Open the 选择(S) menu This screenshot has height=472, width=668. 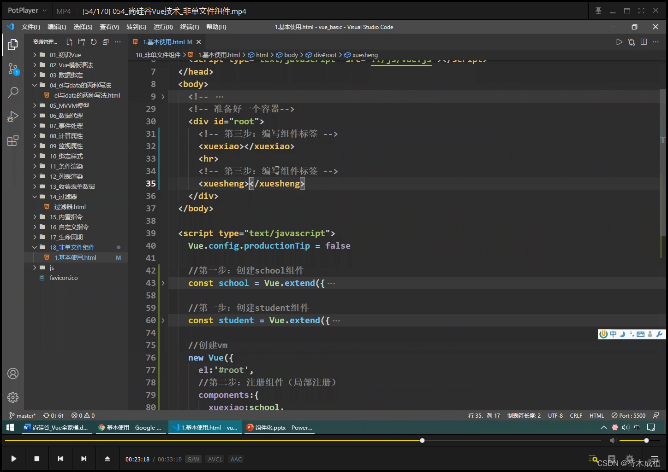(83, 27)
